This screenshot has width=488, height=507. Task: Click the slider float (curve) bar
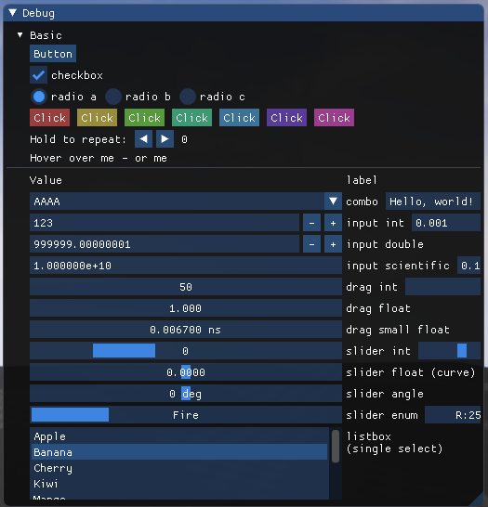click(x=186, y=372)
